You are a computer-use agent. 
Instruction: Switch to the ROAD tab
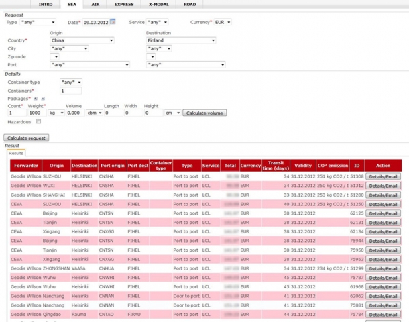tap(190, 5)
